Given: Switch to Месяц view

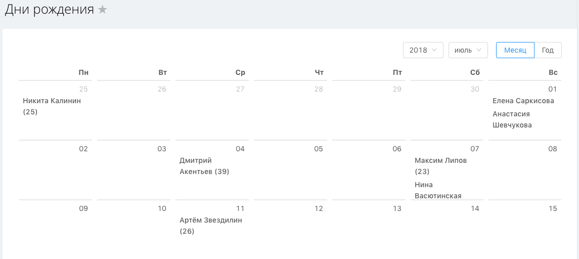Looking at the screenshot, I should coord(515,50).
